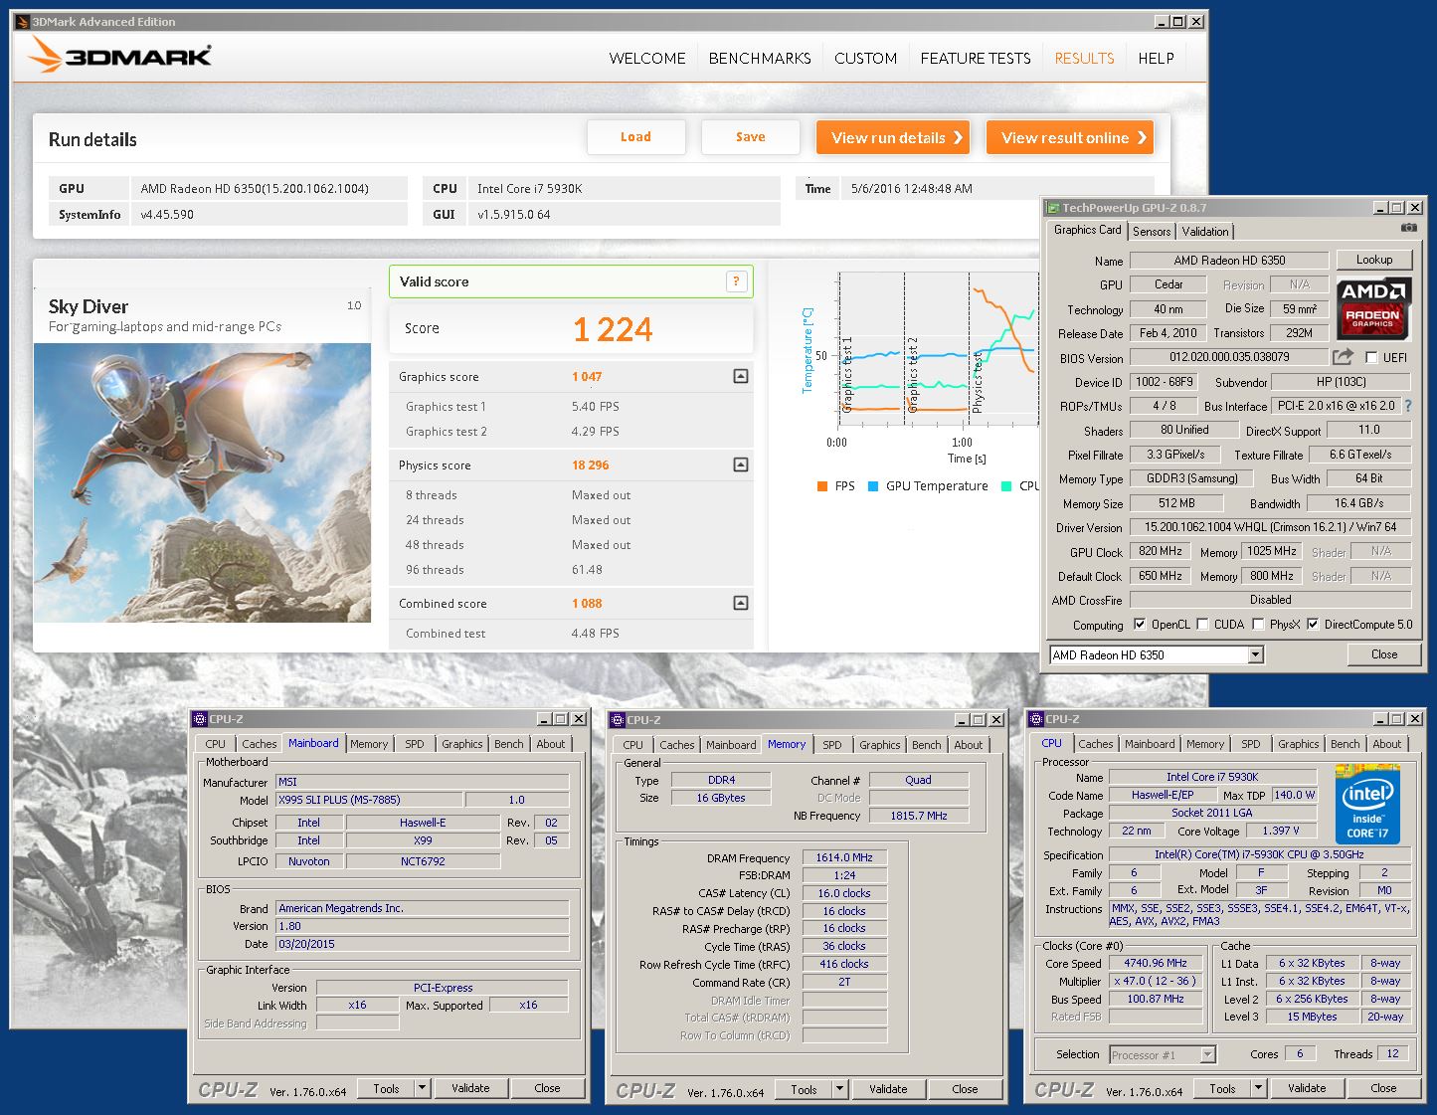Collapse the Combined score section
The height and width of the screenshot is (1115, 1437).
point(741,603)
